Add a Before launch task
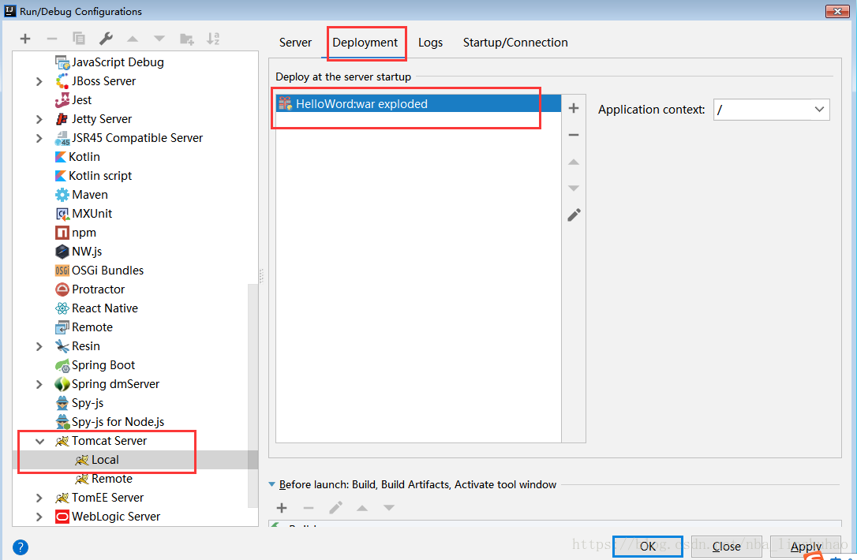Viewport: 857px width, 560px height. tap(282, 508)
